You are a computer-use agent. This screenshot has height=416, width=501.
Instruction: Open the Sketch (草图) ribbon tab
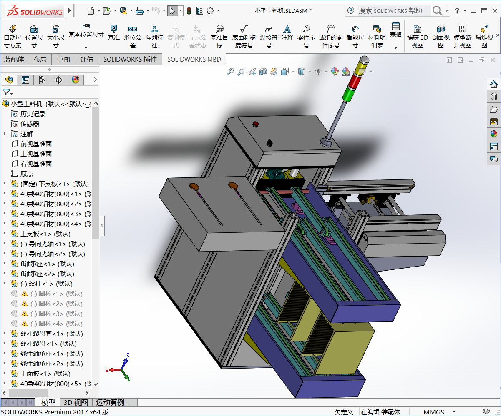click(63, 59)
